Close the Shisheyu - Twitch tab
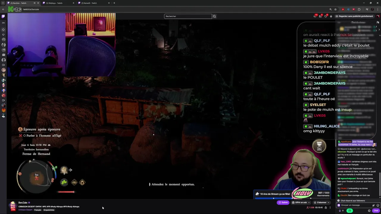Screen dimensions: 381x214 (74, 3)
